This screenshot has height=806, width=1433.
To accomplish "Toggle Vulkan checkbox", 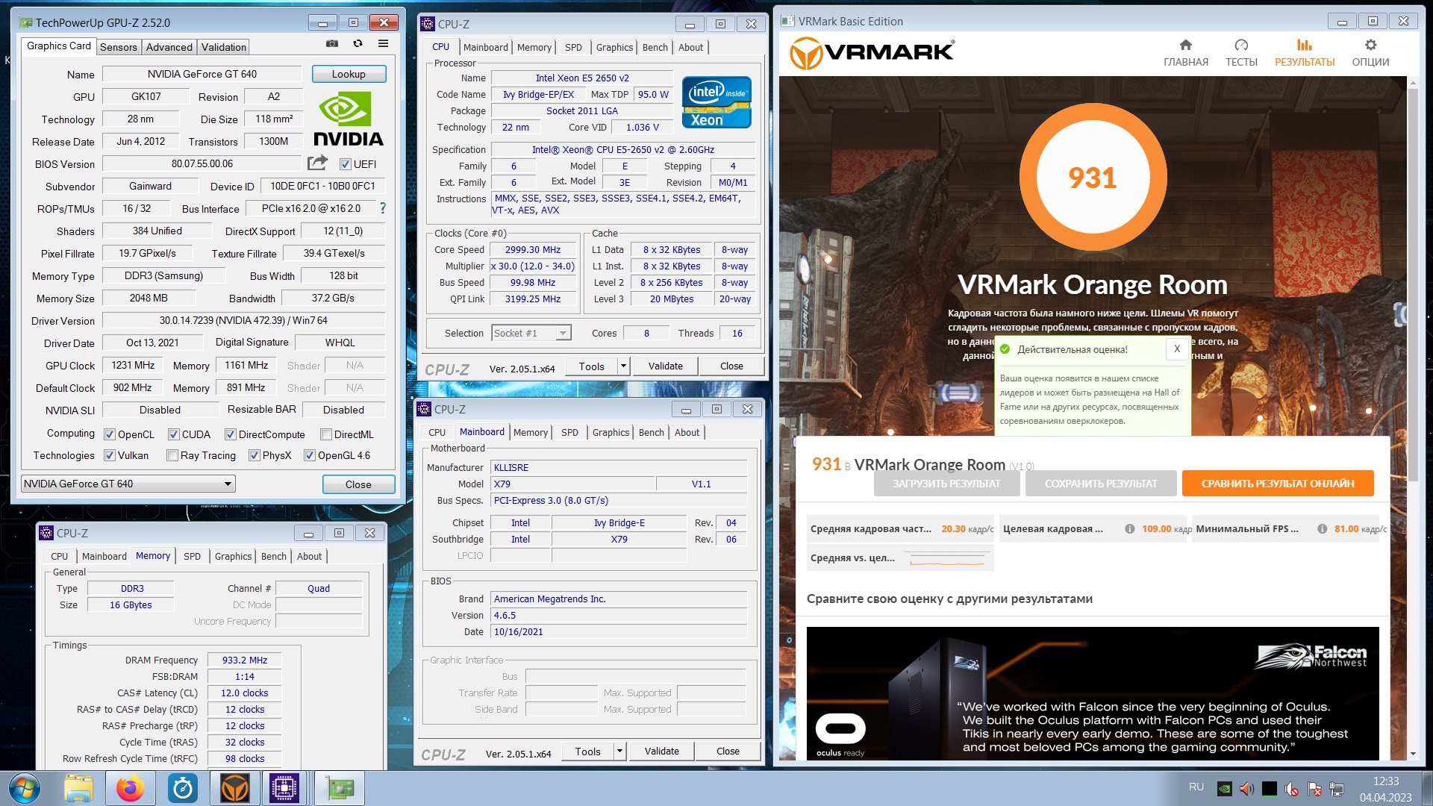I will pyautogui.click(x=110, y=455).
